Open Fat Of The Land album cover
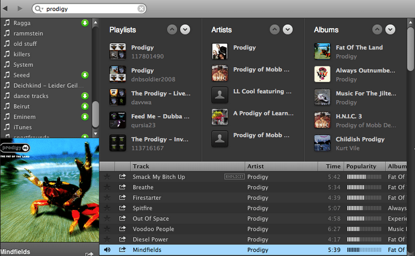Viewport: 415px width, 256px height. click(x=322, y=51)
